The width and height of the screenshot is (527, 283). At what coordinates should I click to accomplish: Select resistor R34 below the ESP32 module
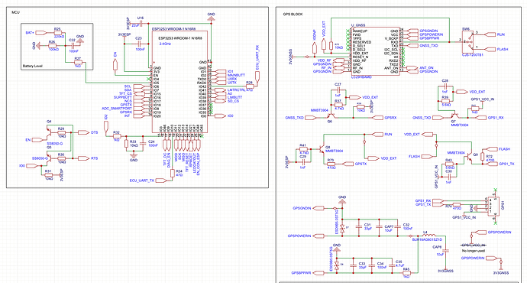pos(173,173)
